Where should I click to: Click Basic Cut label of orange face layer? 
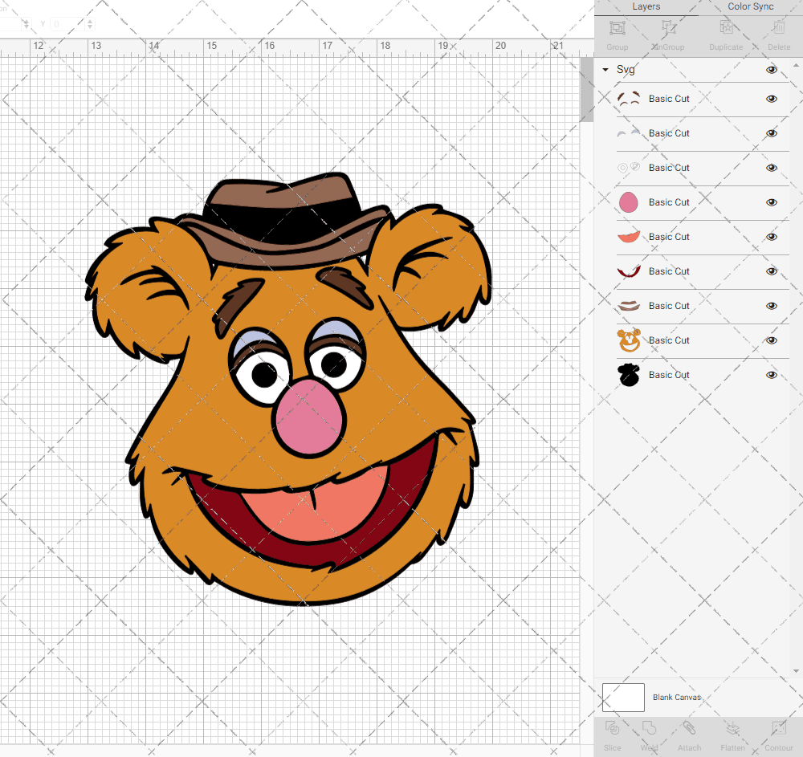pyautogui.click(x=669, y=340)
